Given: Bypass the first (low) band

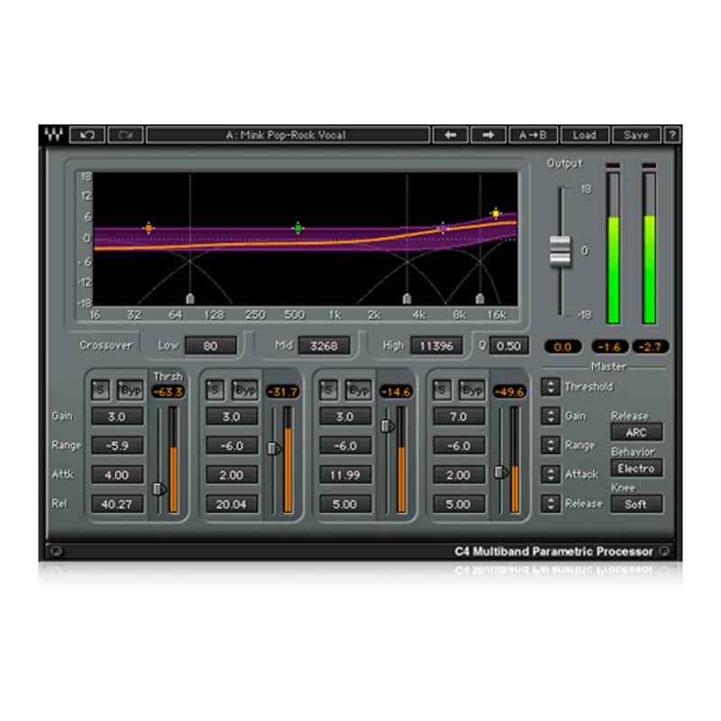Looking at the screenshot, I should 131,390.
